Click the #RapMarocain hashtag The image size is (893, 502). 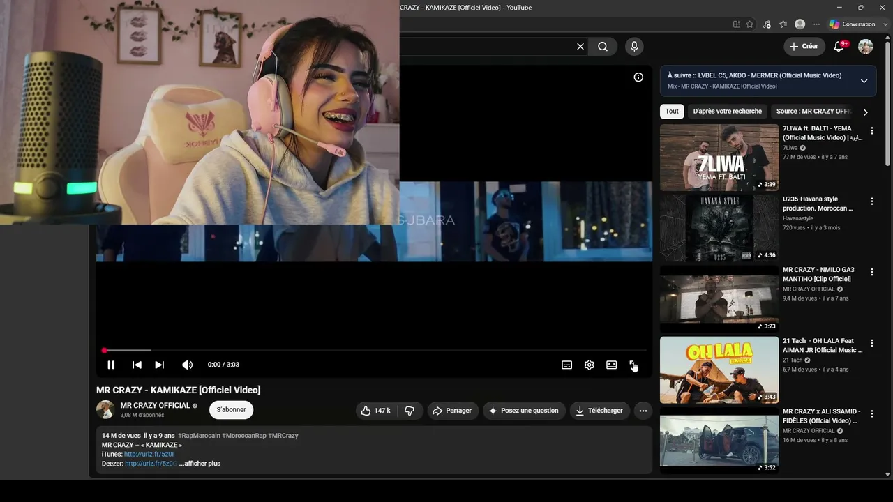[199, 436]
